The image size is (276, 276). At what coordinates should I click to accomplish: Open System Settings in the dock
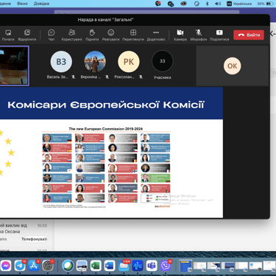coord(48,266)
